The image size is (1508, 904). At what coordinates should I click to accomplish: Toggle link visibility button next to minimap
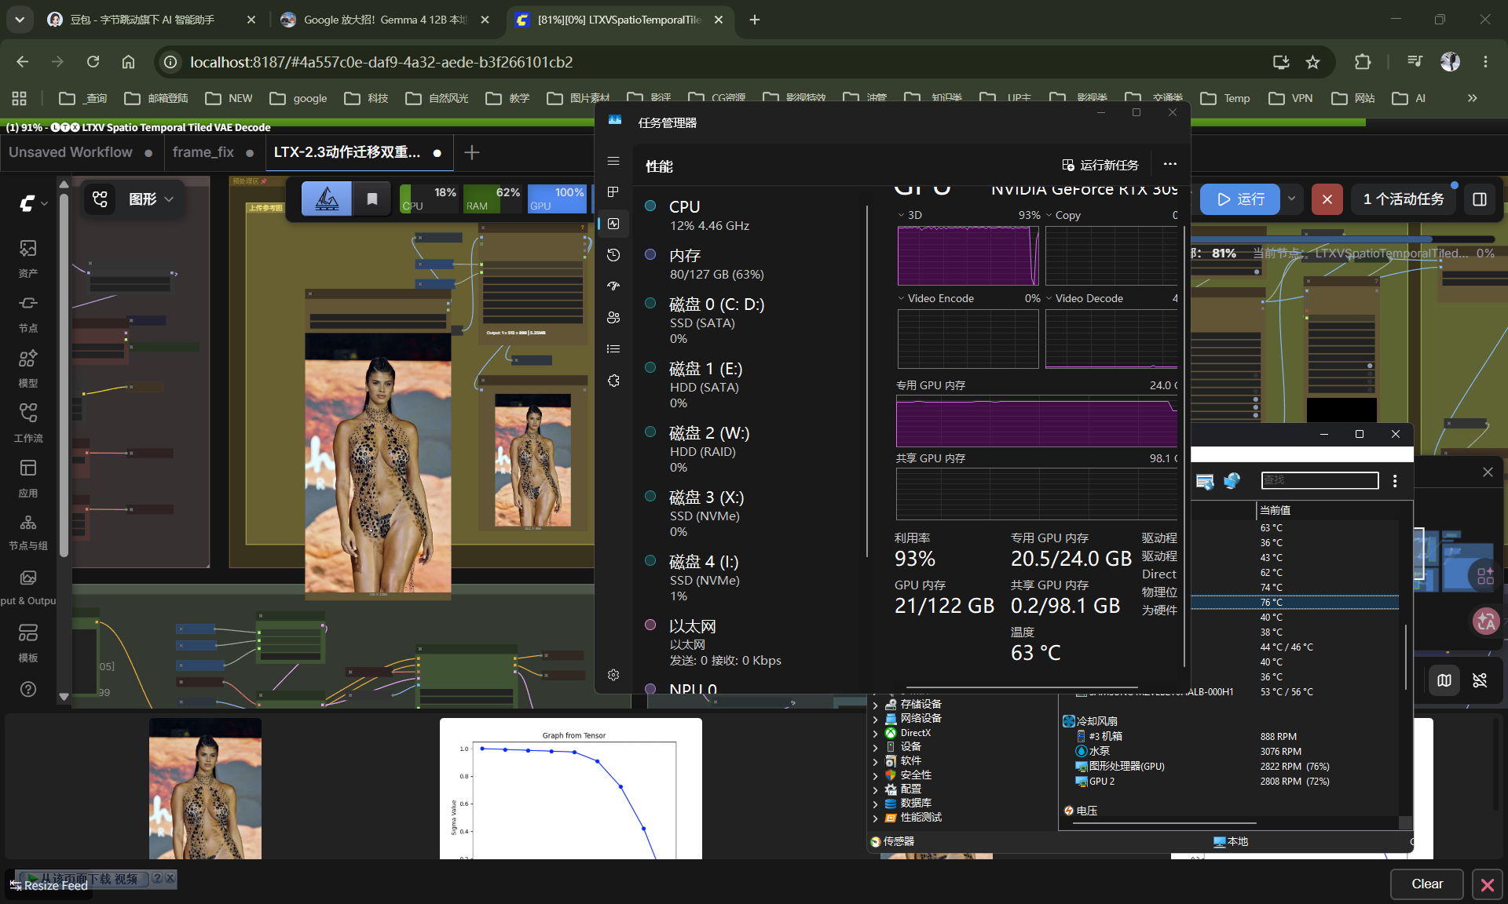[x=1480, y=680]
